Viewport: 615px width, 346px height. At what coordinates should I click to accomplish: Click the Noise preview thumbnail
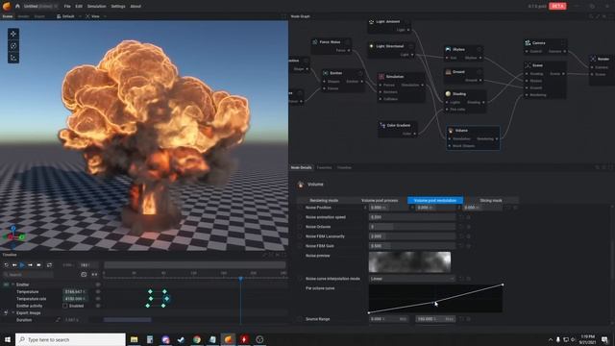click(x=409, y=262)
